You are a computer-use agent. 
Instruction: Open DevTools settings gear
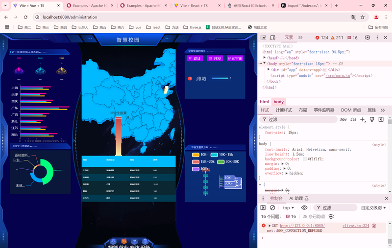[x=367, y=38]
